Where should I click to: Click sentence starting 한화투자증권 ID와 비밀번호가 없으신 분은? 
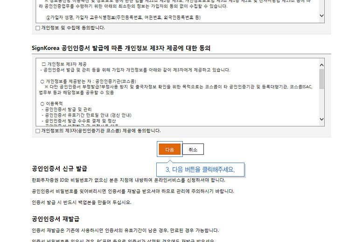(128, 180)
